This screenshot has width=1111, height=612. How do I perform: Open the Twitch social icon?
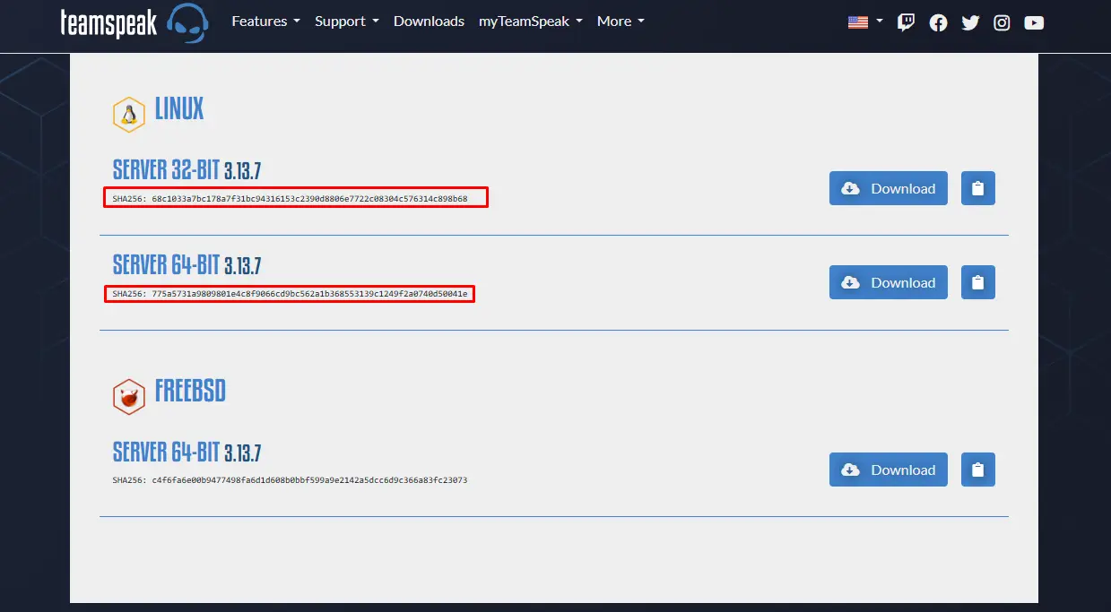click(x=907, y=22)
